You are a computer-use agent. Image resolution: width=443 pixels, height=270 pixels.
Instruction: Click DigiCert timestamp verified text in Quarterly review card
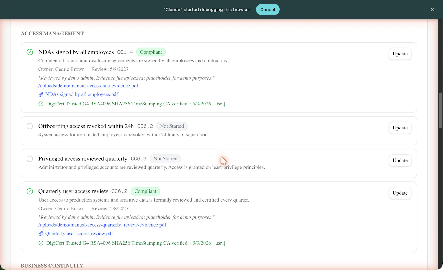click(117, 243)
